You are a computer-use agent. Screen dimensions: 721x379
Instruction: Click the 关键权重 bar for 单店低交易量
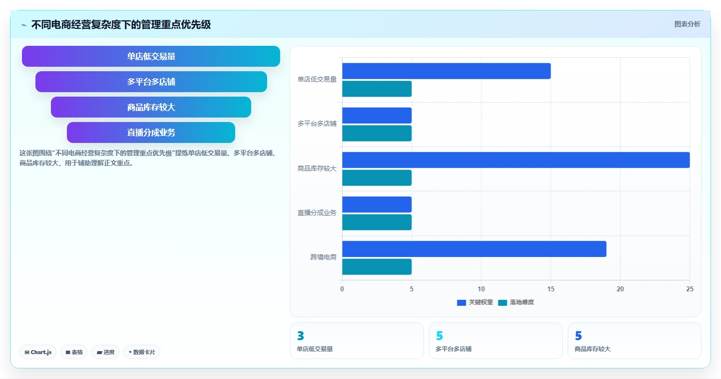pos(446,71)
